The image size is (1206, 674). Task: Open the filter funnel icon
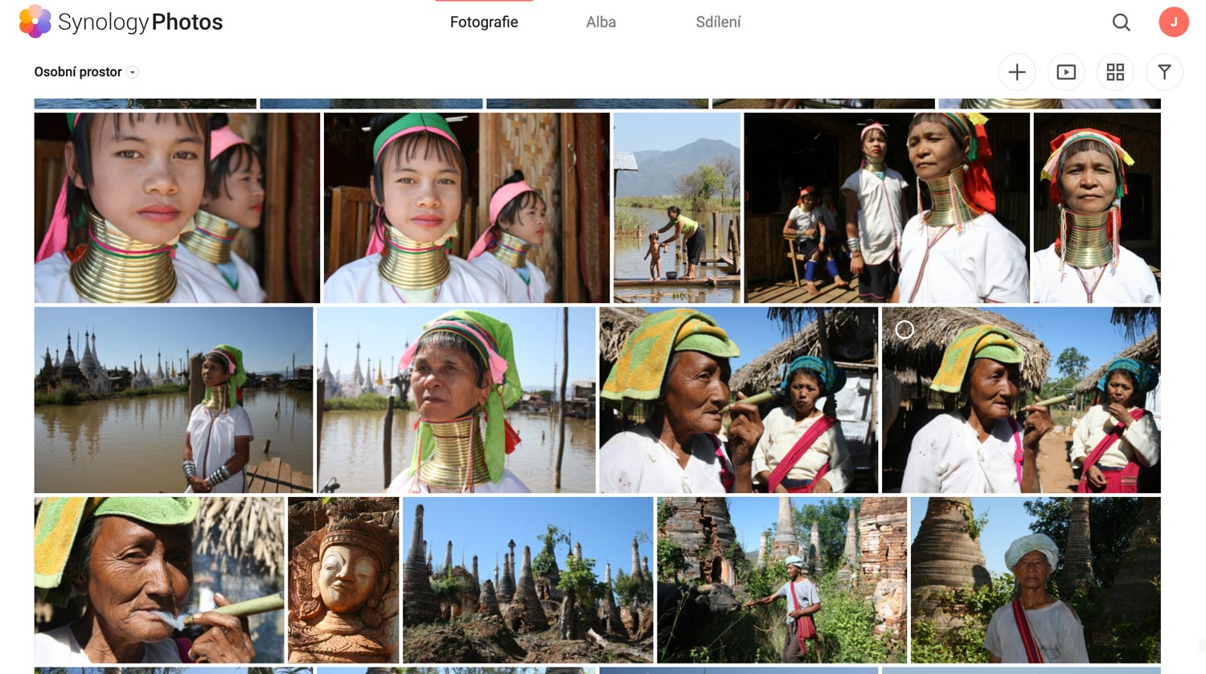[1164, 72]
